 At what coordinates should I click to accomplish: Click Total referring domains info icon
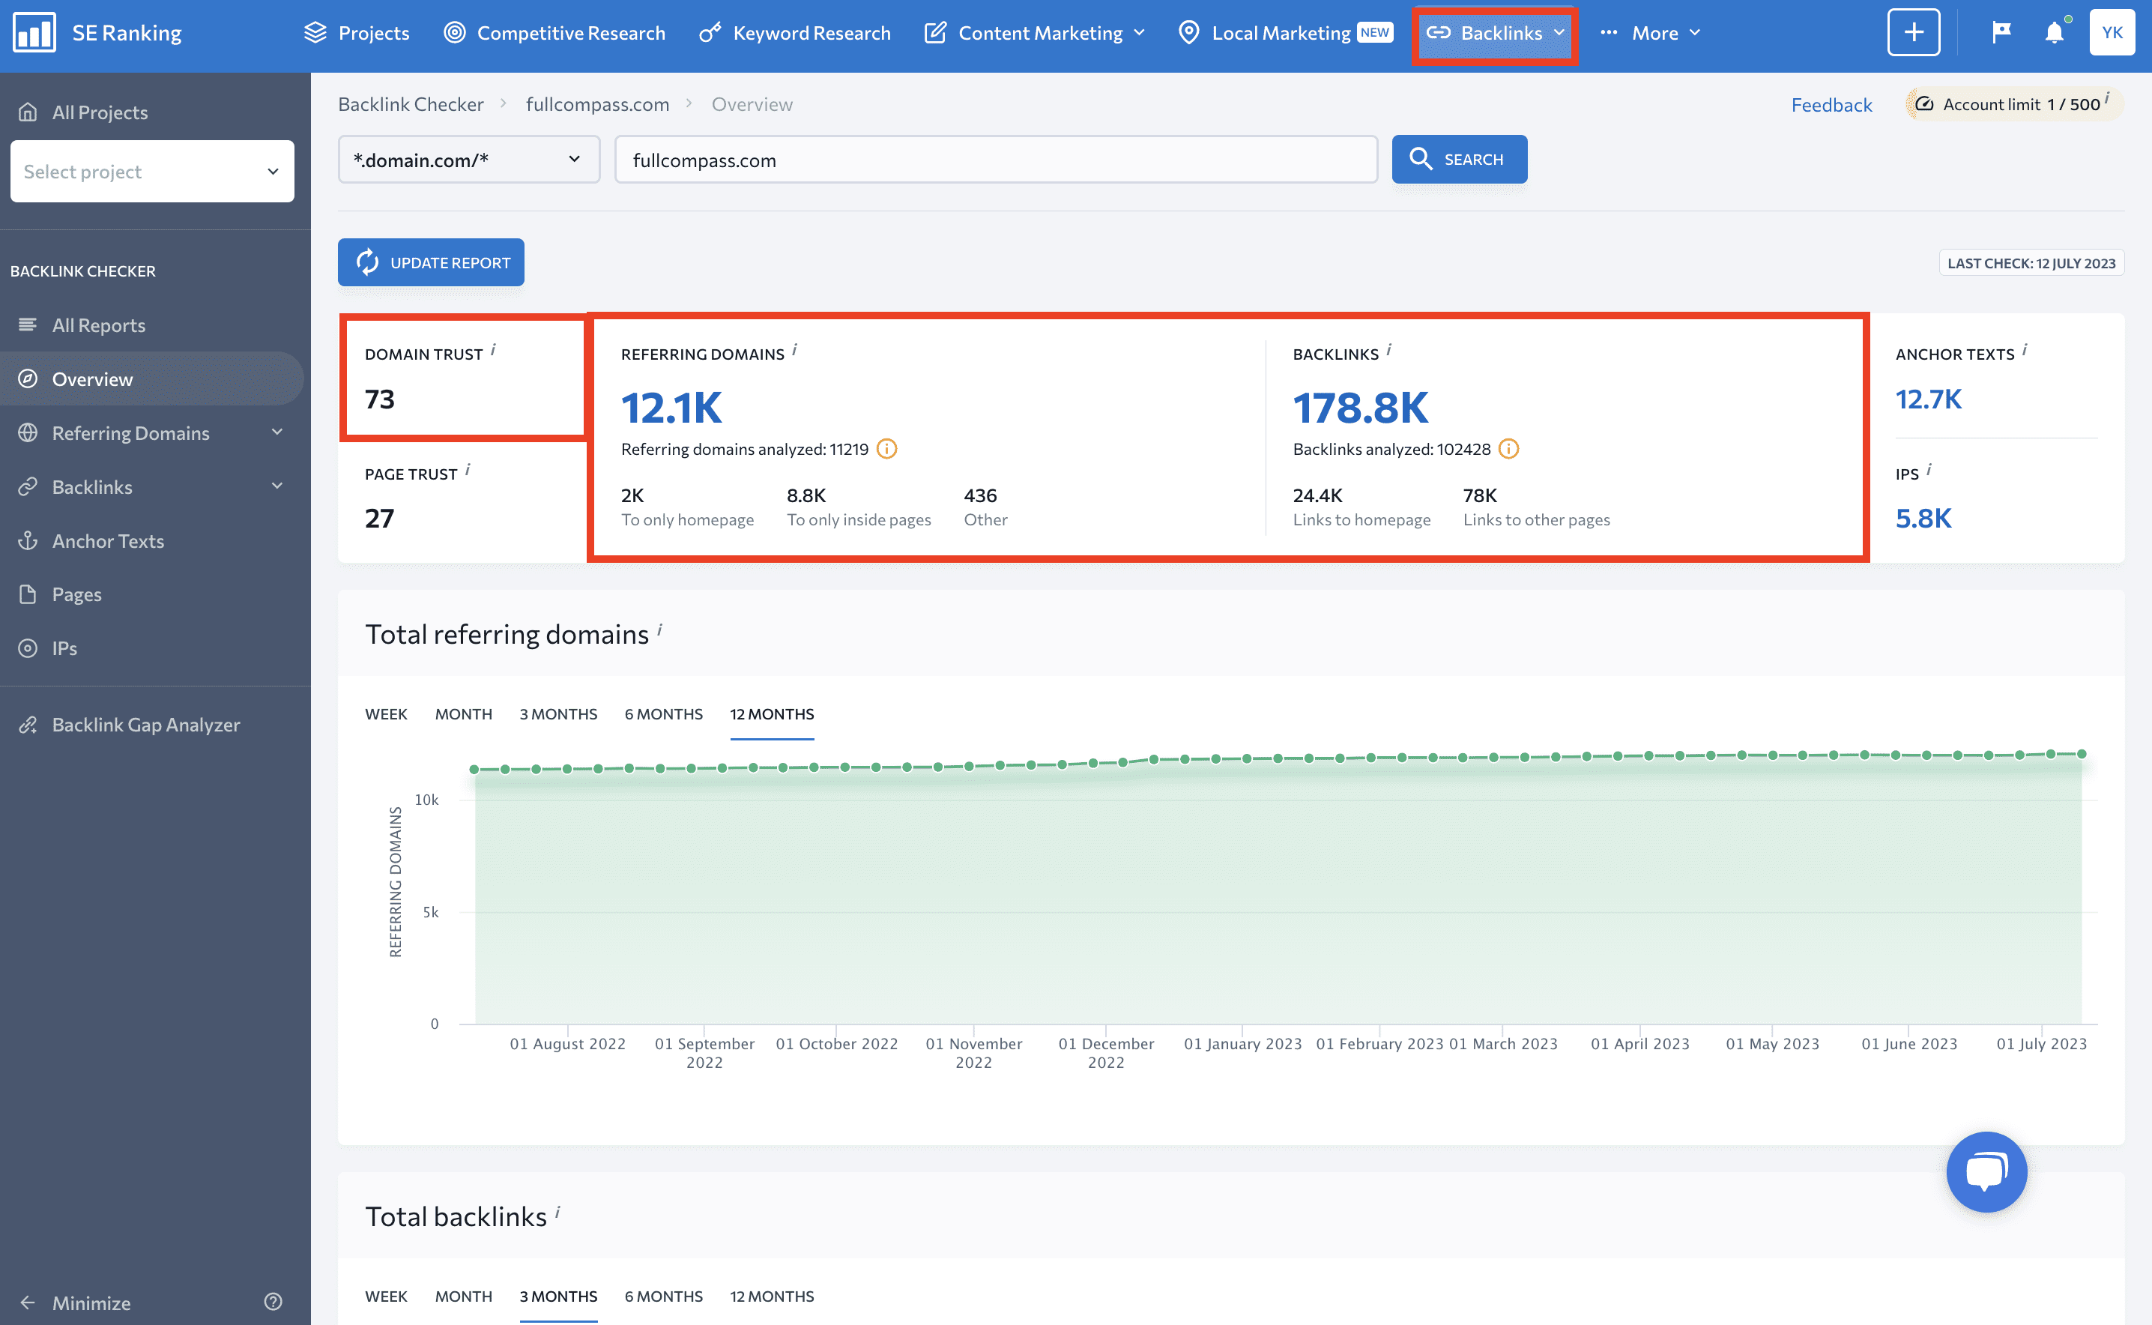[x=660, y=630]
